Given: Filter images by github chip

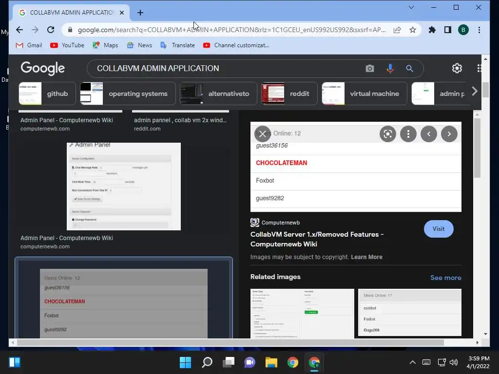Looking at the screenshot, I should click(x=47, y=93).
